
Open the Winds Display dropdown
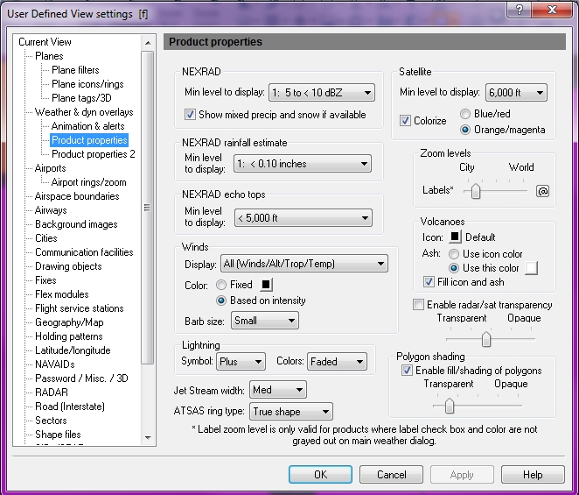pos(303,264)
